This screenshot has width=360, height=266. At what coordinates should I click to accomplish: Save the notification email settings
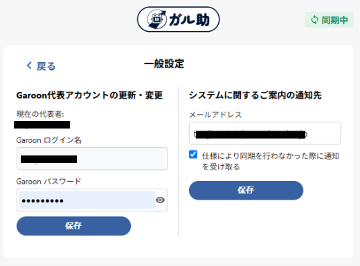[x=246, y=190]
